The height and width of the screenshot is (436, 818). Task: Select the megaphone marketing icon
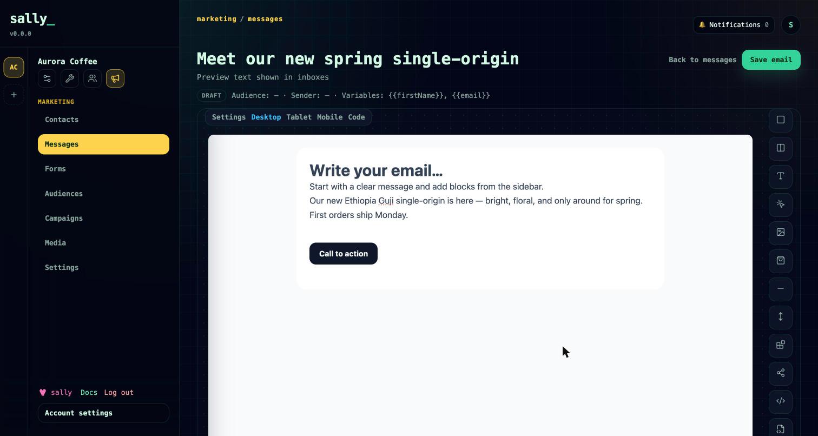[115, 78]
